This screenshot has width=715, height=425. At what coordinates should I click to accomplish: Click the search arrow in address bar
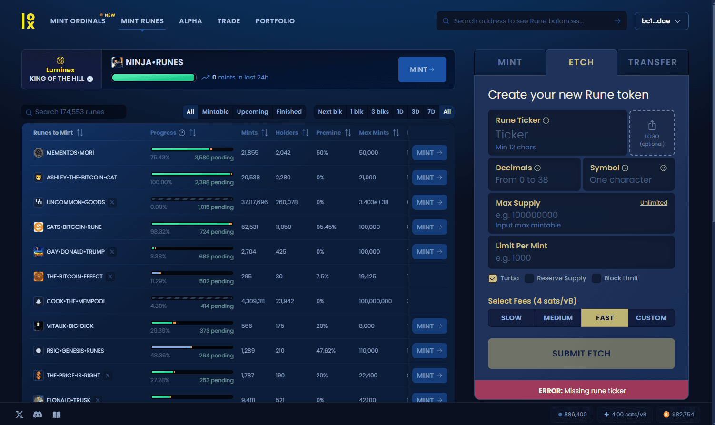617,21
